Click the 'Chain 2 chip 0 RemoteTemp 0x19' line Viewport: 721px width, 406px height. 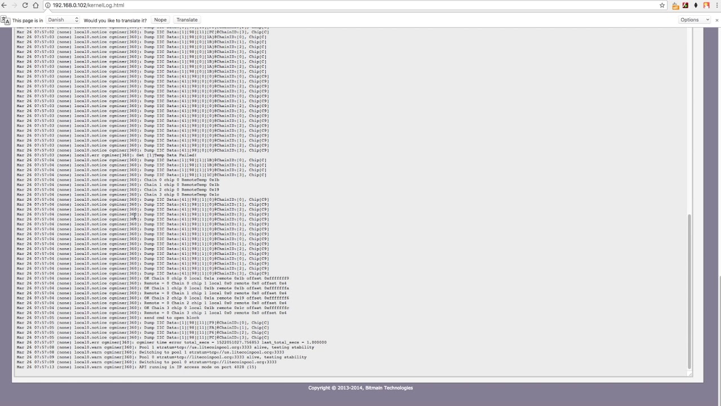[x=118, y=190]
